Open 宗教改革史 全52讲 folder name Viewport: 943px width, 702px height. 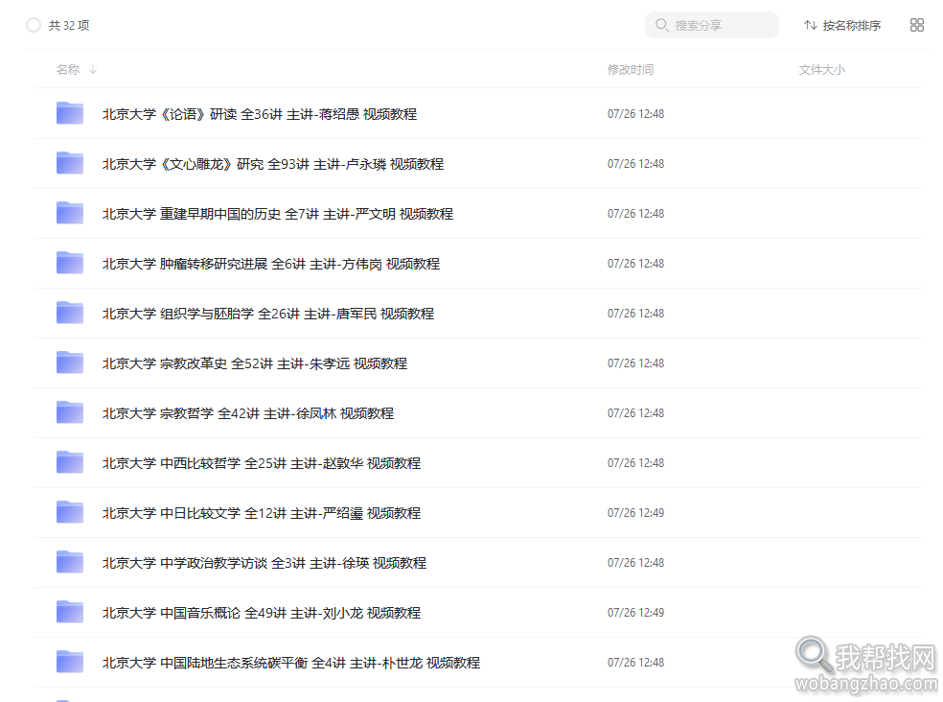[x=255, y=363]
